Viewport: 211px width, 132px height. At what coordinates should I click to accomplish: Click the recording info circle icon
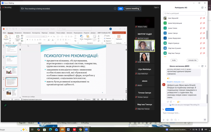pyautogui.click(x=115, y=9)
